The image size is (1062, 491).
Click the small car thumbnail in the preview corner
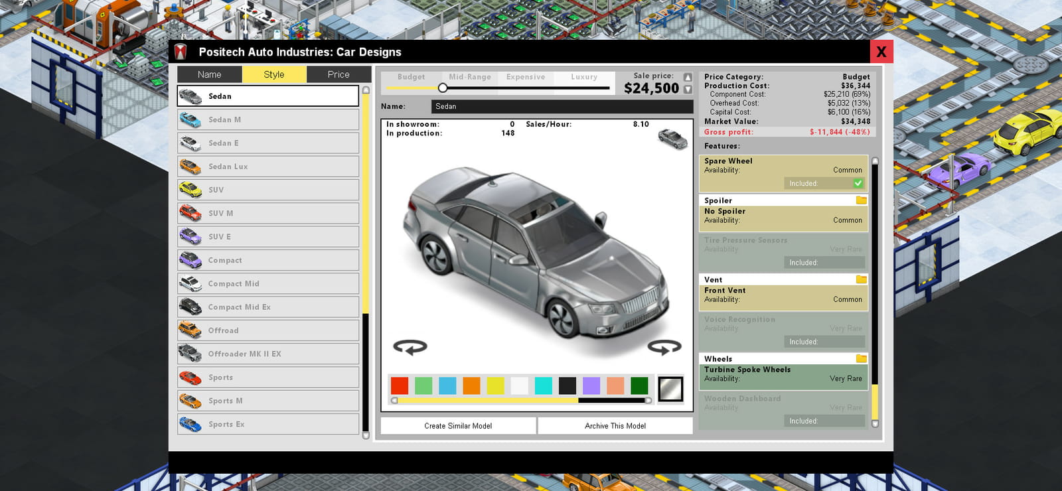tap(673, 139)
